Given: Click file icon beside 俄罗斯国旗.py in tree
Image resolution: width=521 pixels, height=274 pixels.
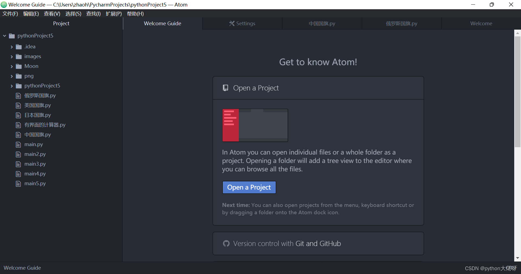Looking at the screenshot, I should point(18,96).
